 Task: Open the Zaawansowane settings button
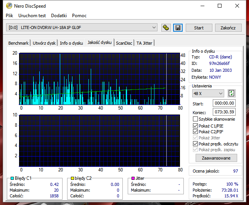coord(216,158)
